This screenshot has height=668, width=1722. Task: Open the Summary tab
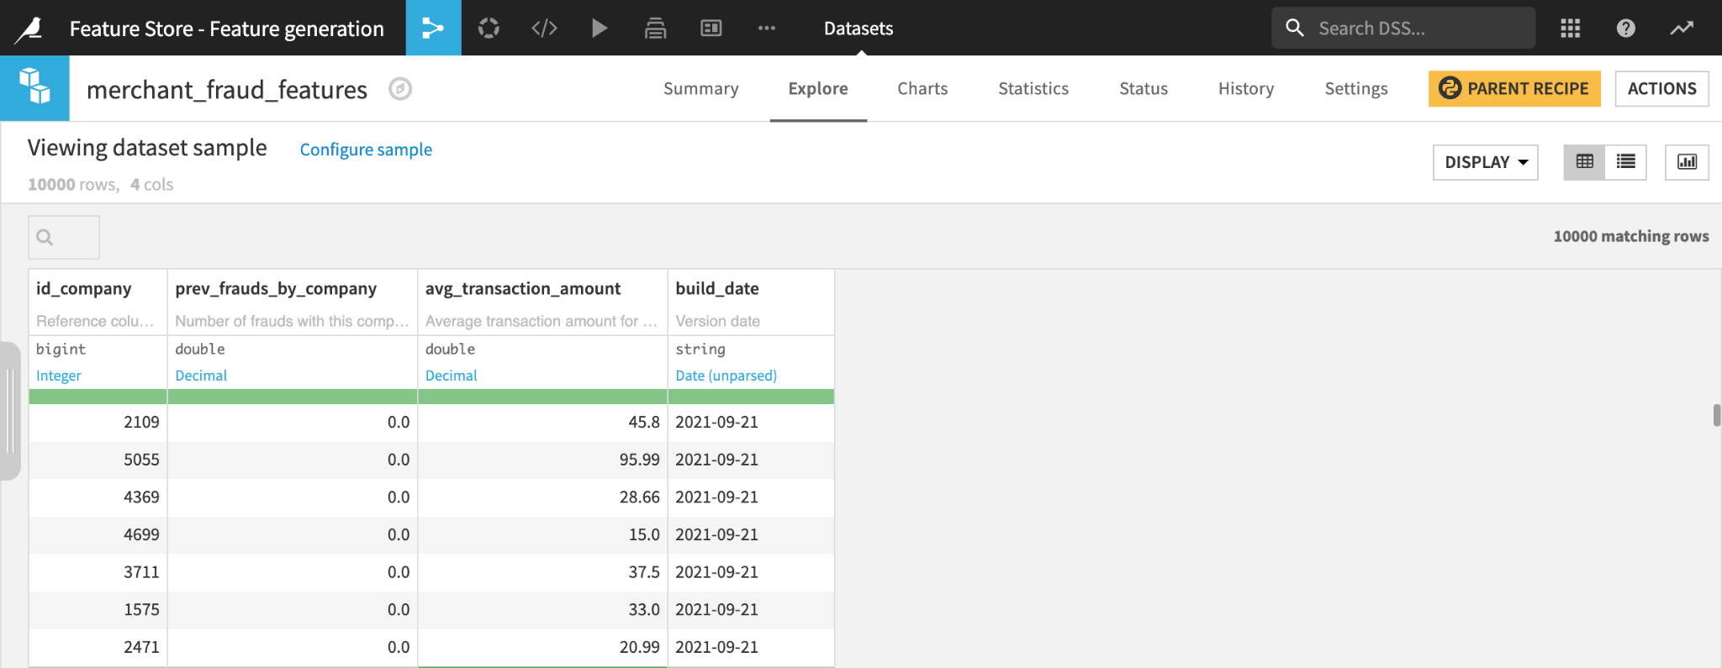701,88
